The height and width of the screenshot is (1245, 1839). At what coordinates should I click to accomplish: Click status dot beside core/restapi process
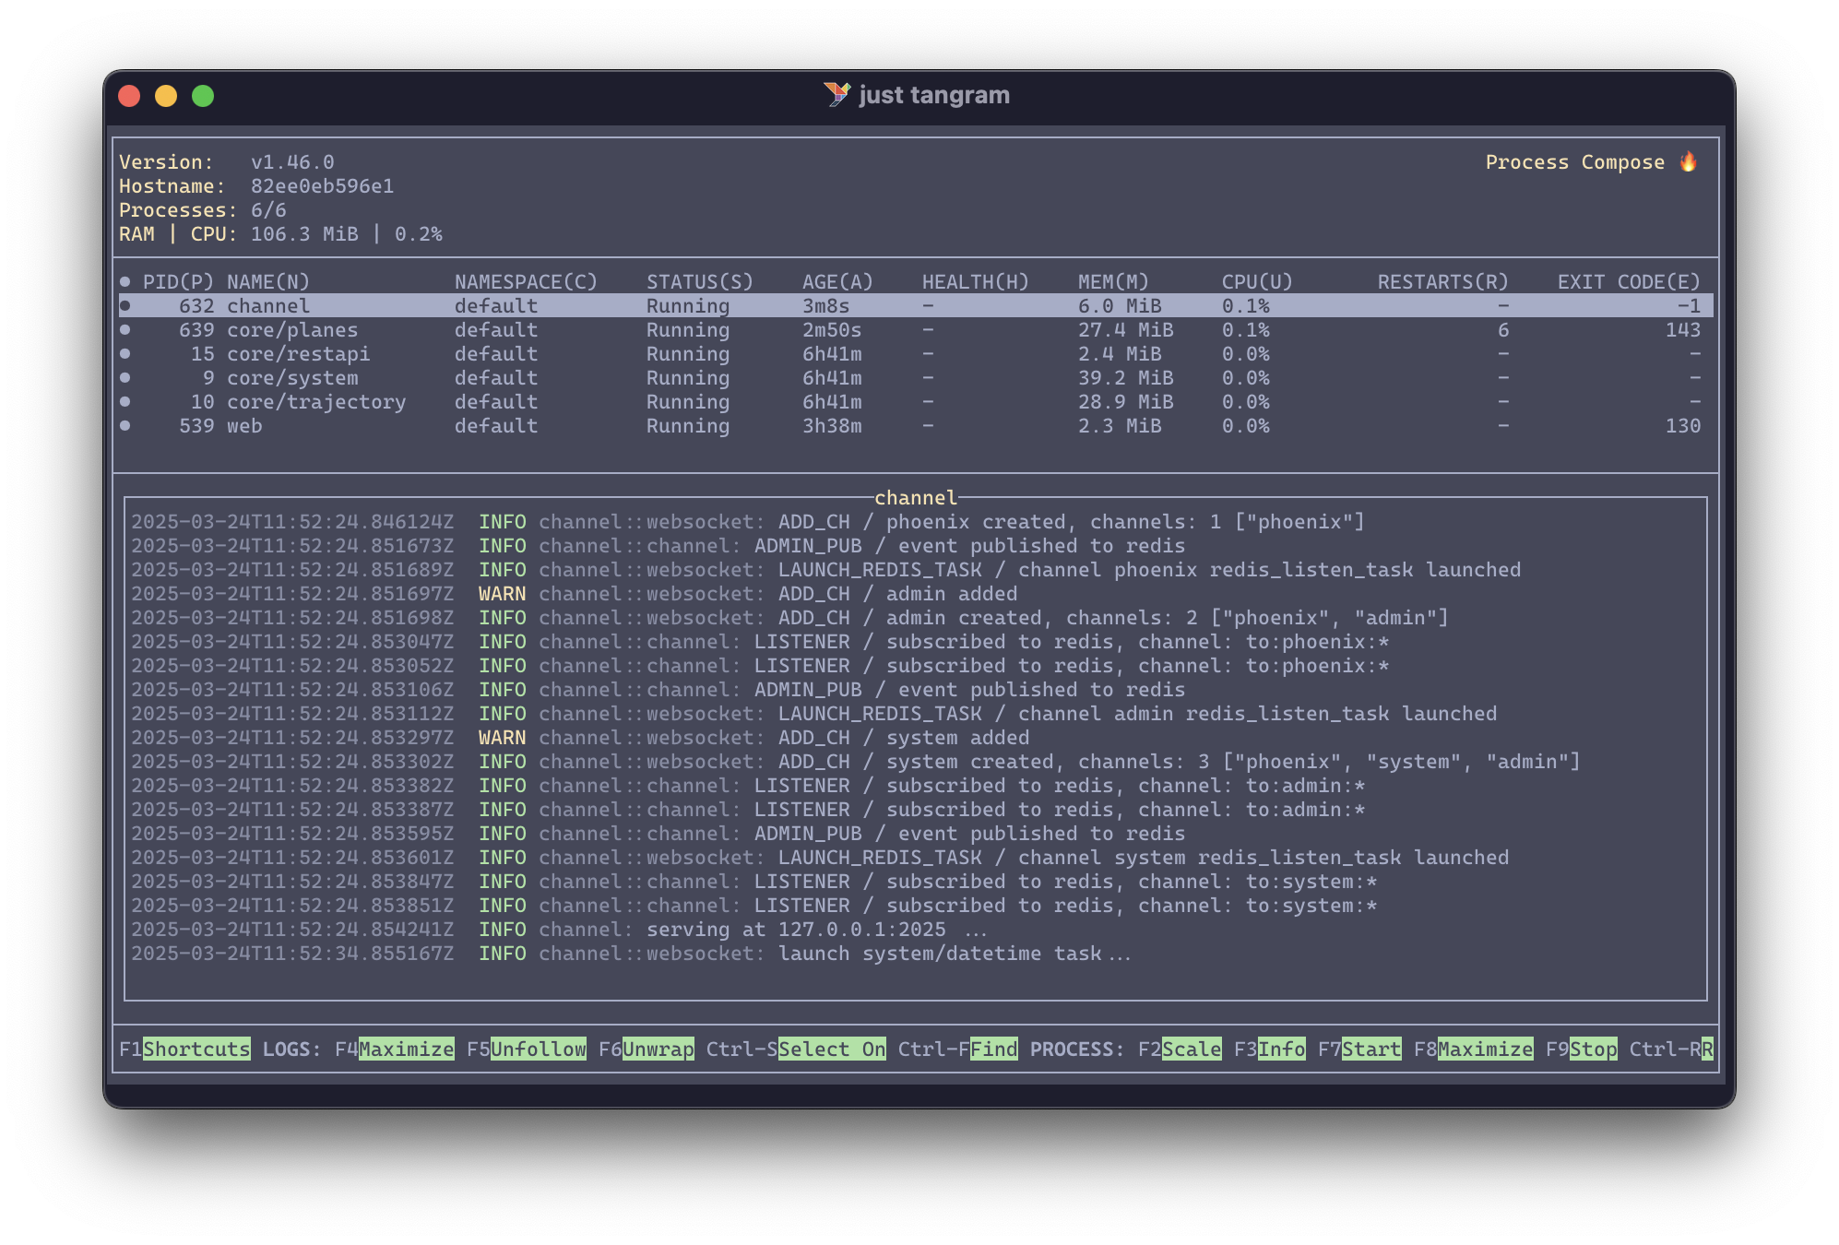[125, 353]
